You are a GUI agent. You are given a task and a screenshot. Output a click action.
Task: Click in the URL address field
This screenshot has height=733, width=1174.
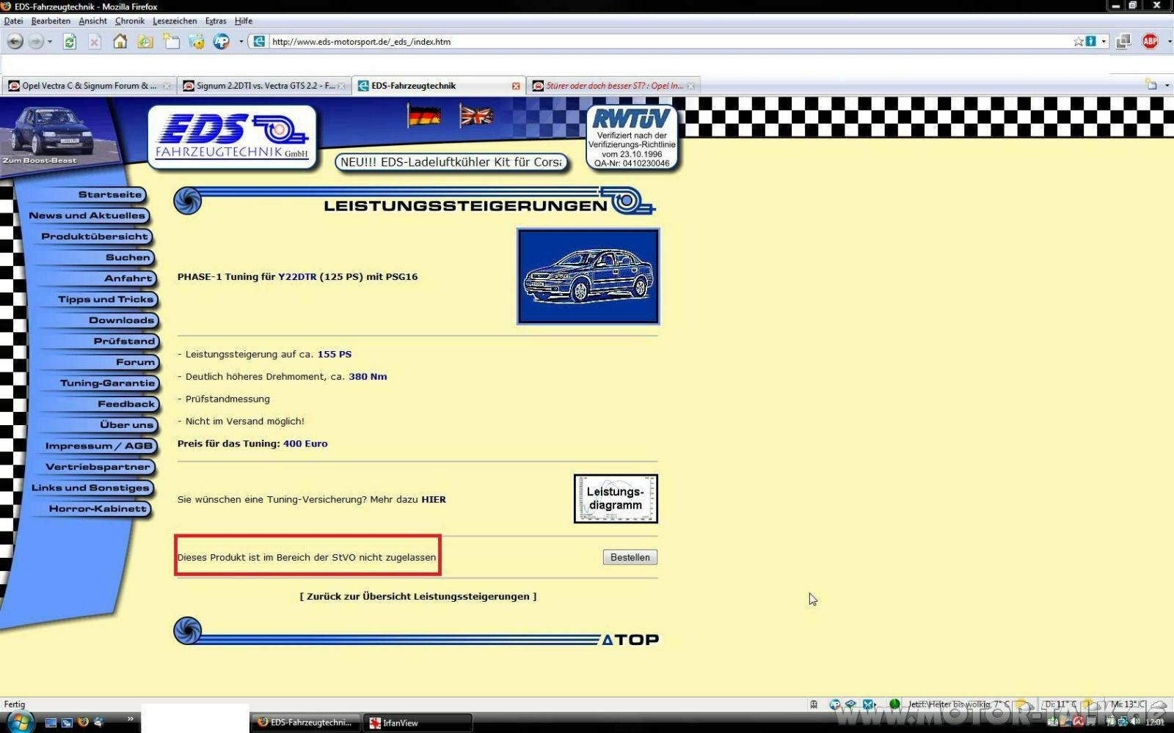(x=660, y=42)
